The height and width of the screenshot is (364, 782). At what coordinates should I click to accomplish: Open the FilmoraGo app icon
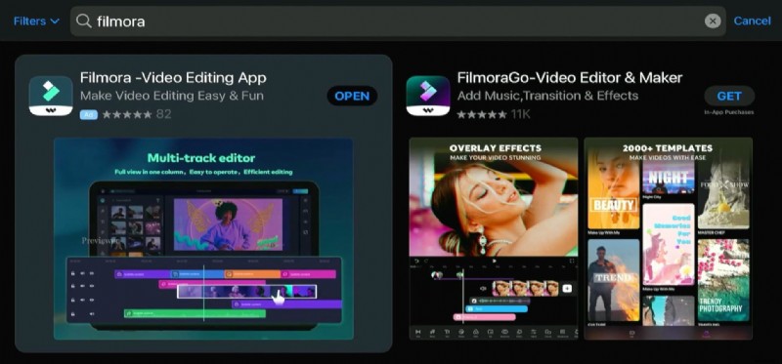(x=428, y=96)
